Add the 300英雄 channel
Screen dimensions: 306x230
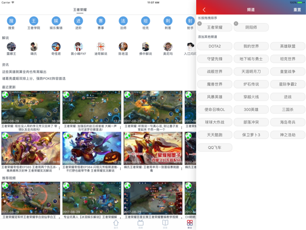tap(251, 109)
